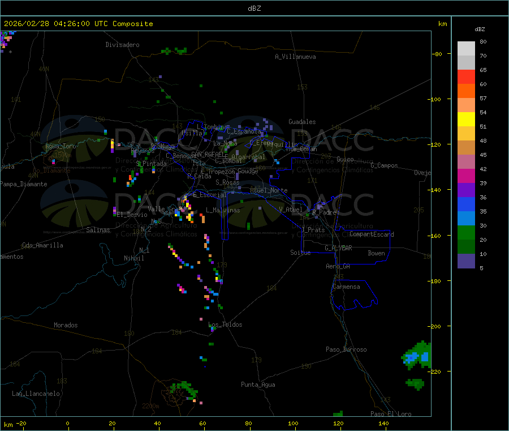Click the A_Villanueva location label
The image size is (509, 431).
(x=295, y=57)
